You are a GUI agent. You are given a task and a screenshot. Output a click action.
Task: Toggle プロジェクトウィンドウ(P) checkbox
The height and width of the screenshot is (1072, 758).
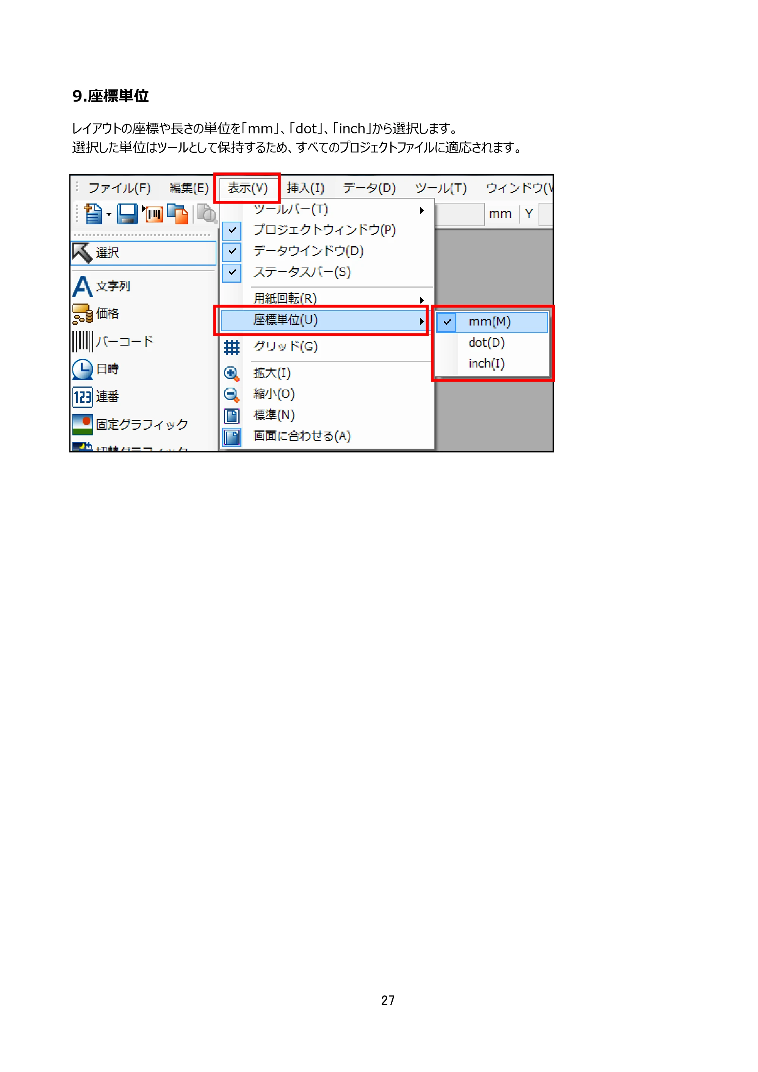point(232,230)
